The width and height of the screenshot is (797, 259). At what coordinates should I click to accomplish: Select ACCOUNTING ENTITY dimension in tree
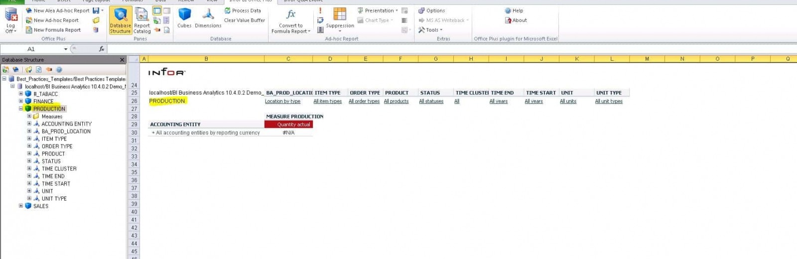click(67, 124)
